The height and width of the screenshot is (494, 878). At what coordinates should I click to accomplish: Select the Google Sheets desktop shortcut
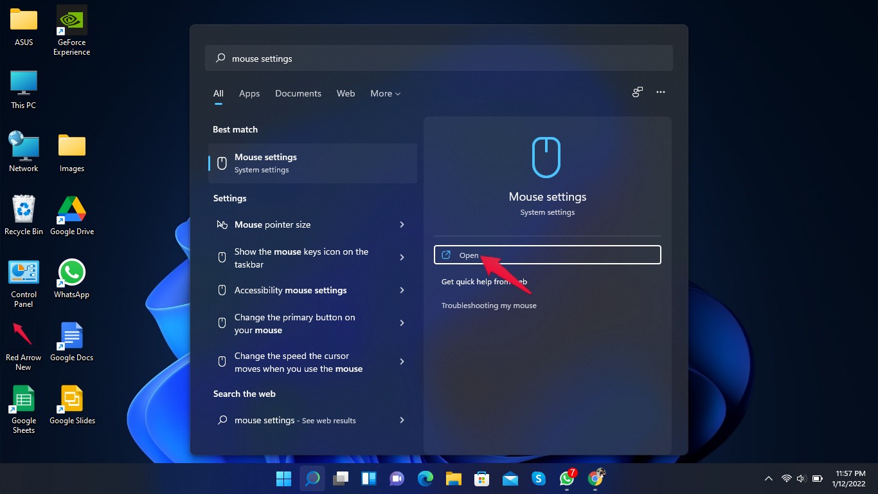(x=24, y=410)
